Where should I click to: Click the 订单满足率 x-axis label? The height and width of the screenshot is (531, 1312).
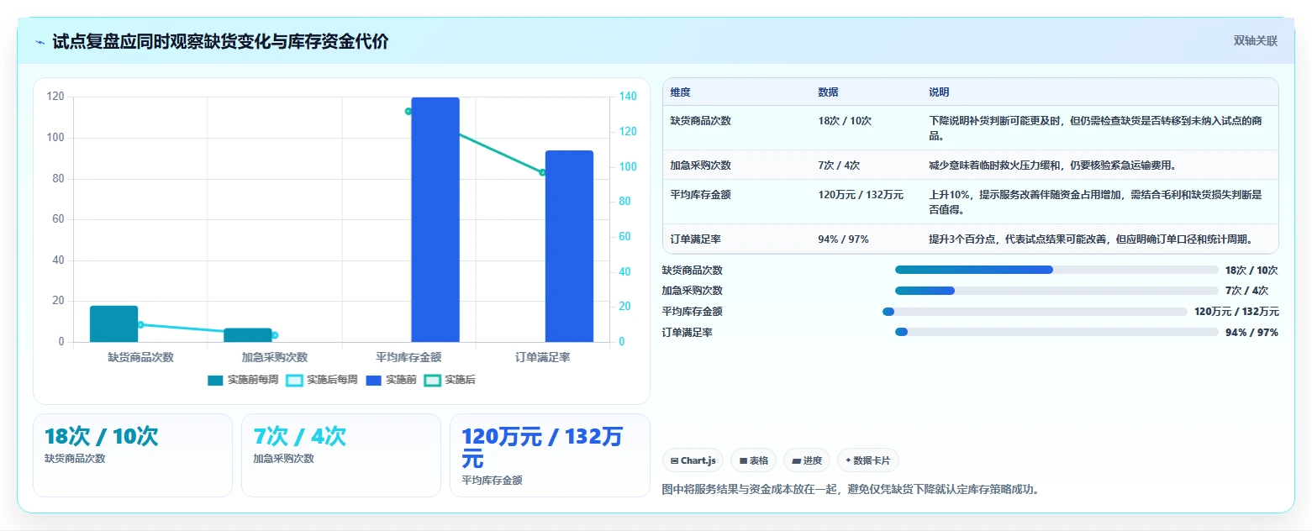543,357
